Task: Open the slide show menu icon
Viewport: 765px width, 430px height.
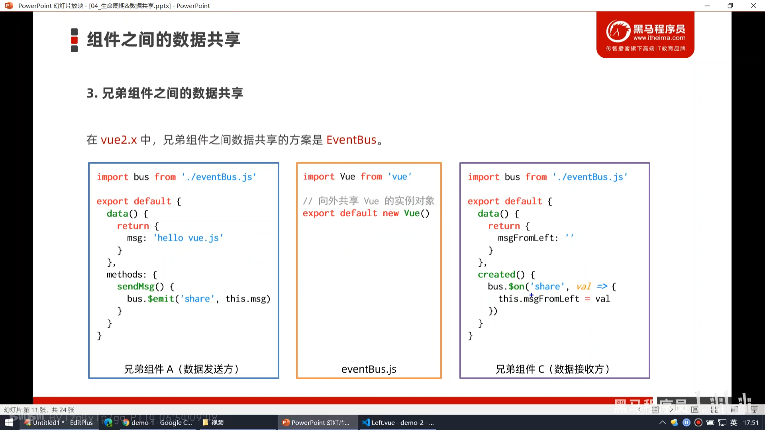Action: [x=655, y=410]
